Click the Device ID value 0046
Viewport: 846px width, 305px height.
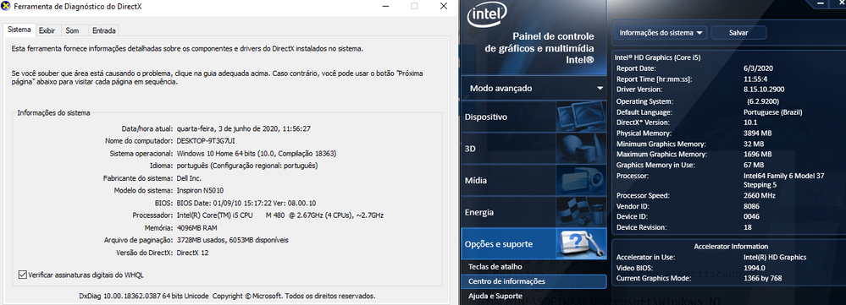pos(751,217)
